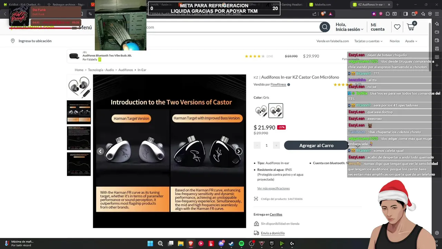
Task: Open Ver más especificaciones link
Action: [x=273, y=188]
